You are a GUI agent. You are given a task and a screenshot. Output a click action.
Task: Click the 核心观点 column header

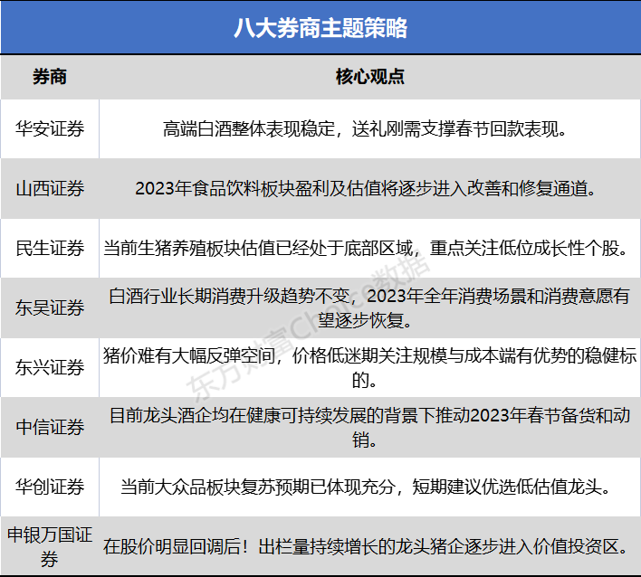point(370,76)
